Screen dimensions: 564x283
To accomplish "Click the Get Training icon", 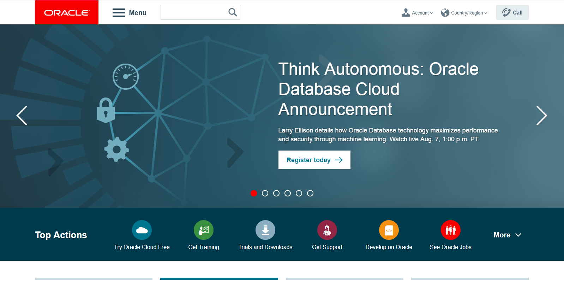I will [x=204, y=230].
